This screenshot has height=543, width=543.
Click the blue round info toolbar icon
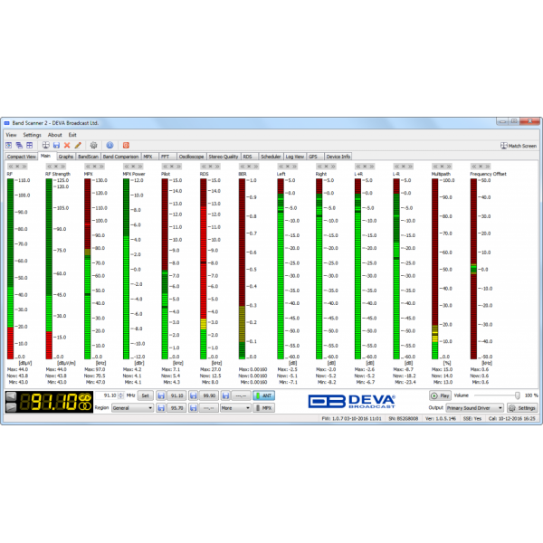coord(110,145)
